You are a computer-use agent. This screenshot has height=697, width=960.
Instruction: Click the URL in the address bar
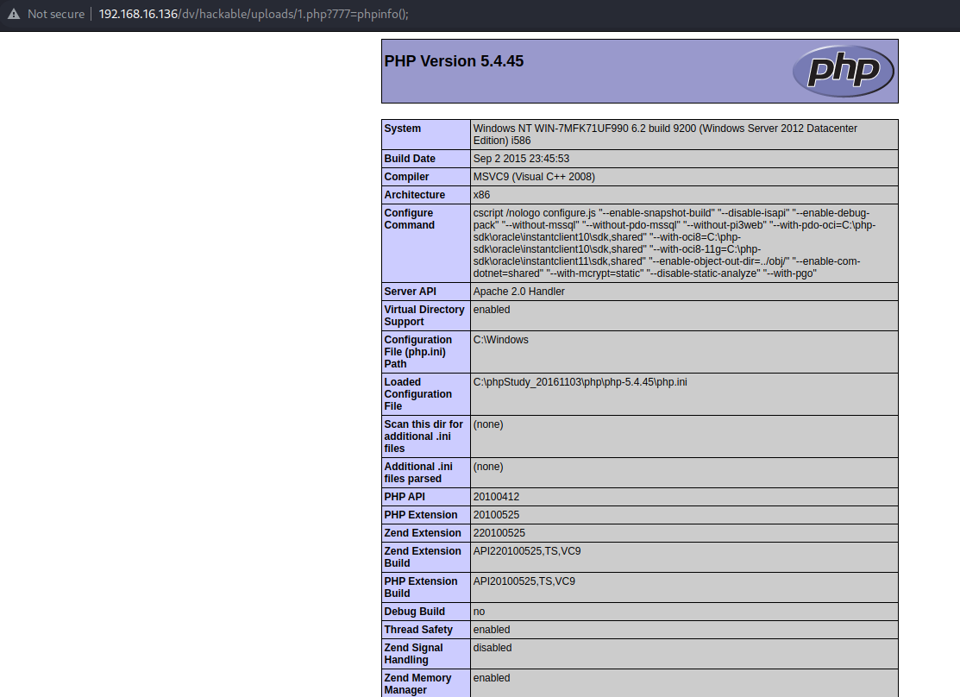coord(254,14)
